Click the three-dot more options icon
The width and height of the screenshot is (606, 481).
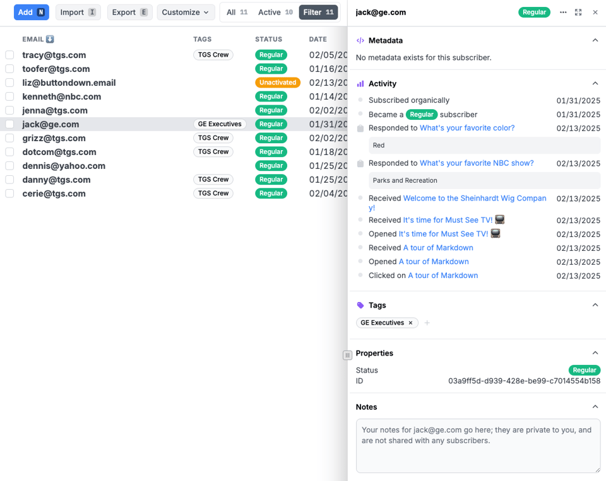click(563, 13)
